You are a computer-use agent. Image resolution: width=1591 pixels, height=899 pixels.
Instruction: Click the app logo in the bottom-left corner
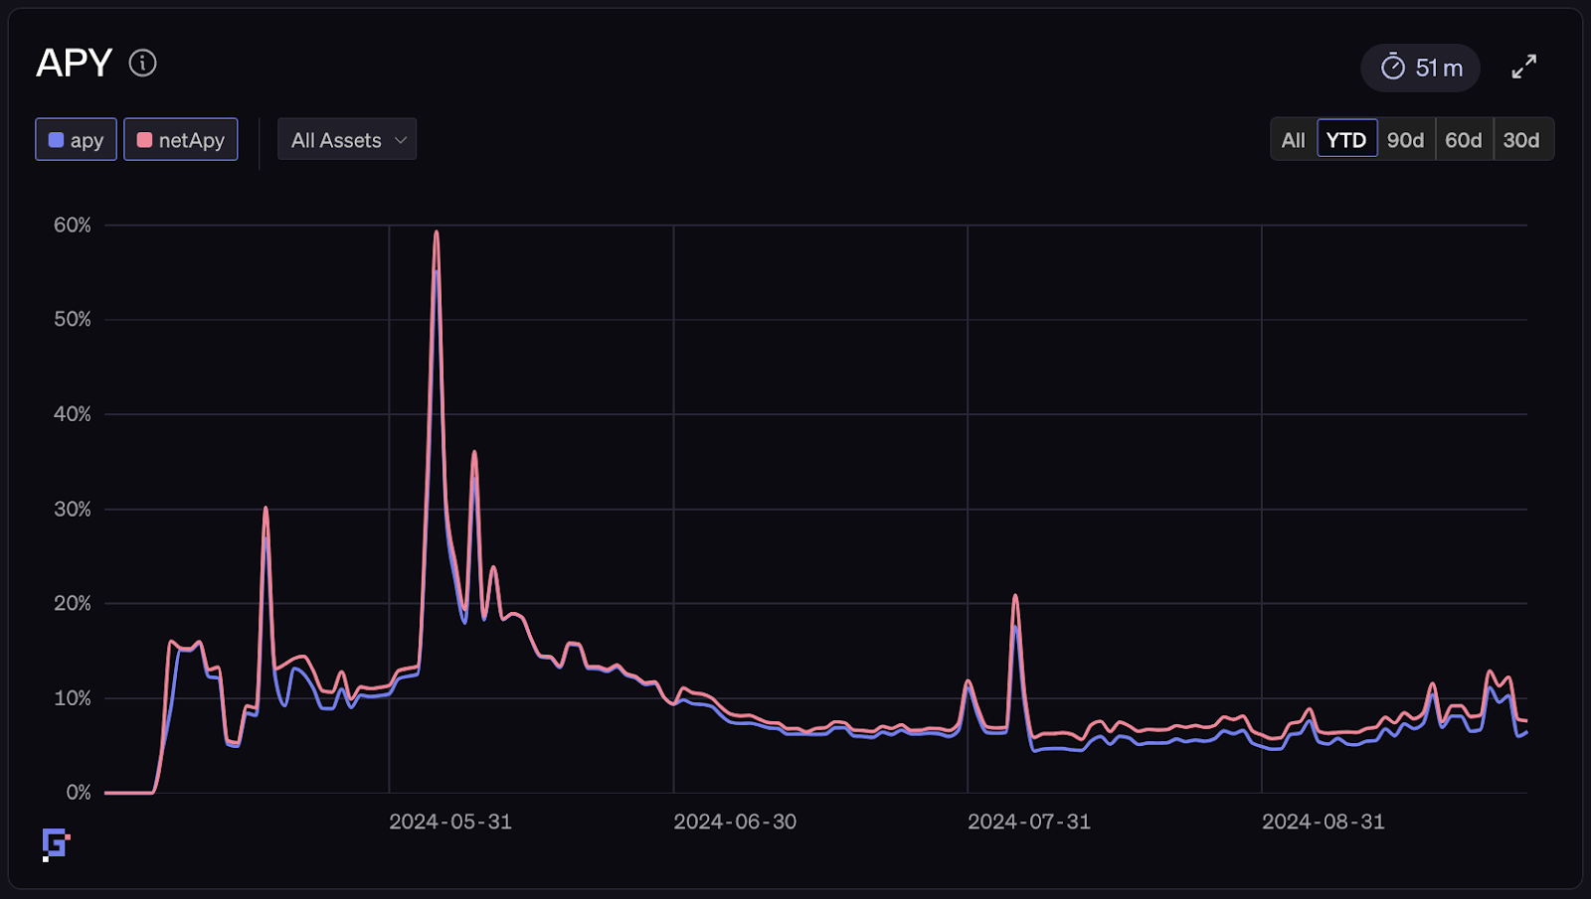coord(55,843)
